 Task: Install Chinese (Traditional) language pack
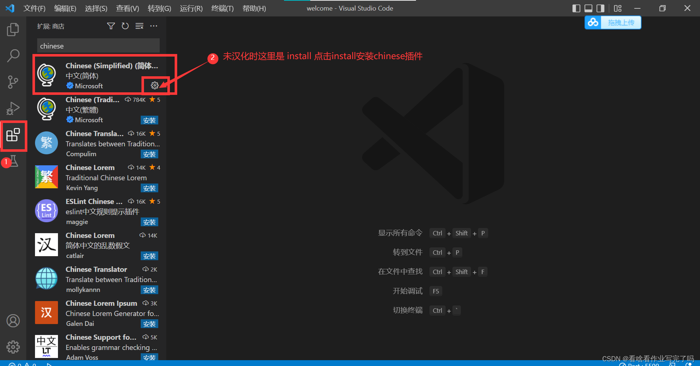click(149, 120)
